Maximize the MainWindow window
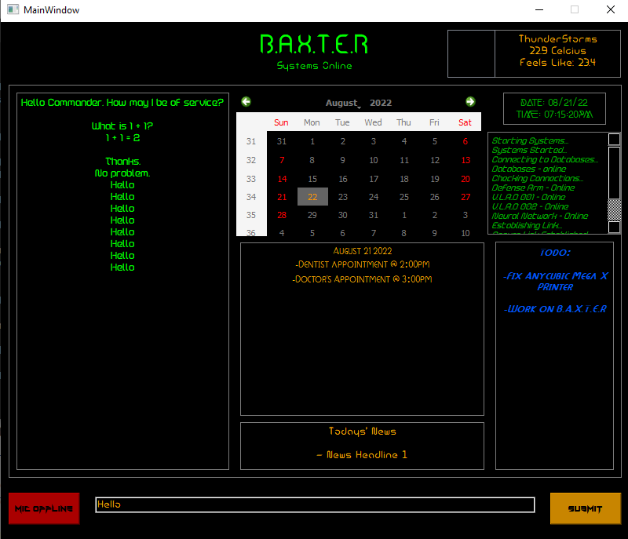The image size is (628, 539). [575, 9]
